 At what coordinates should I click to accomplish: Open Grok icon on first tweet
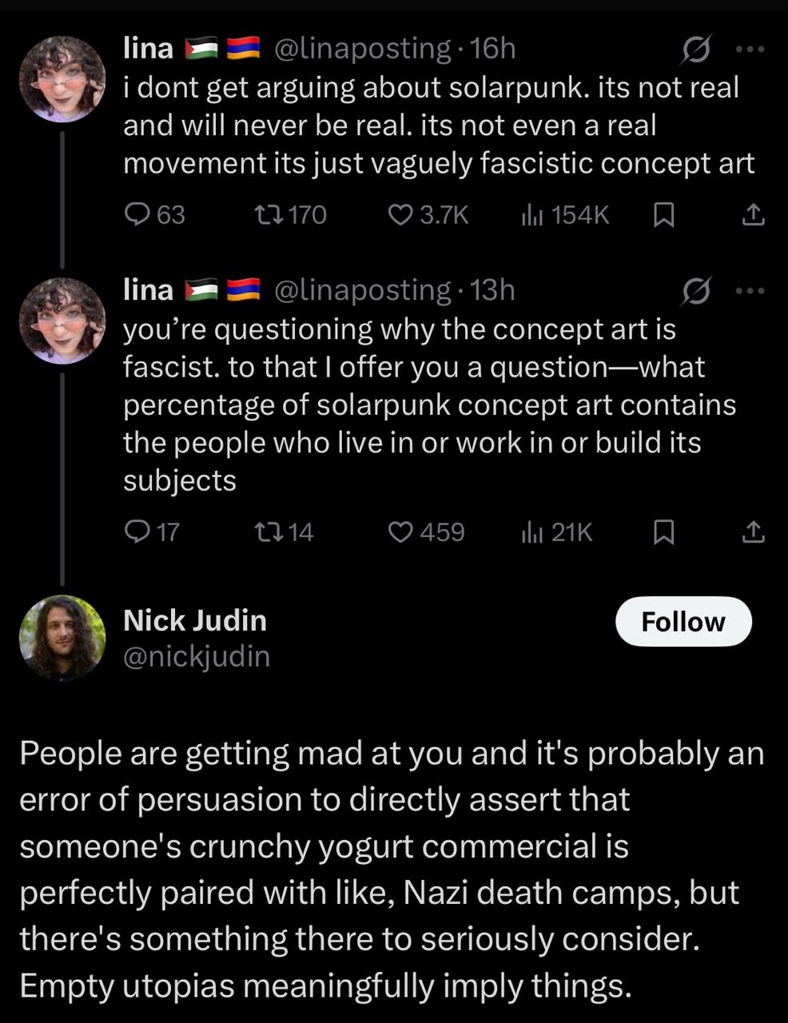[x=695, y=50]
